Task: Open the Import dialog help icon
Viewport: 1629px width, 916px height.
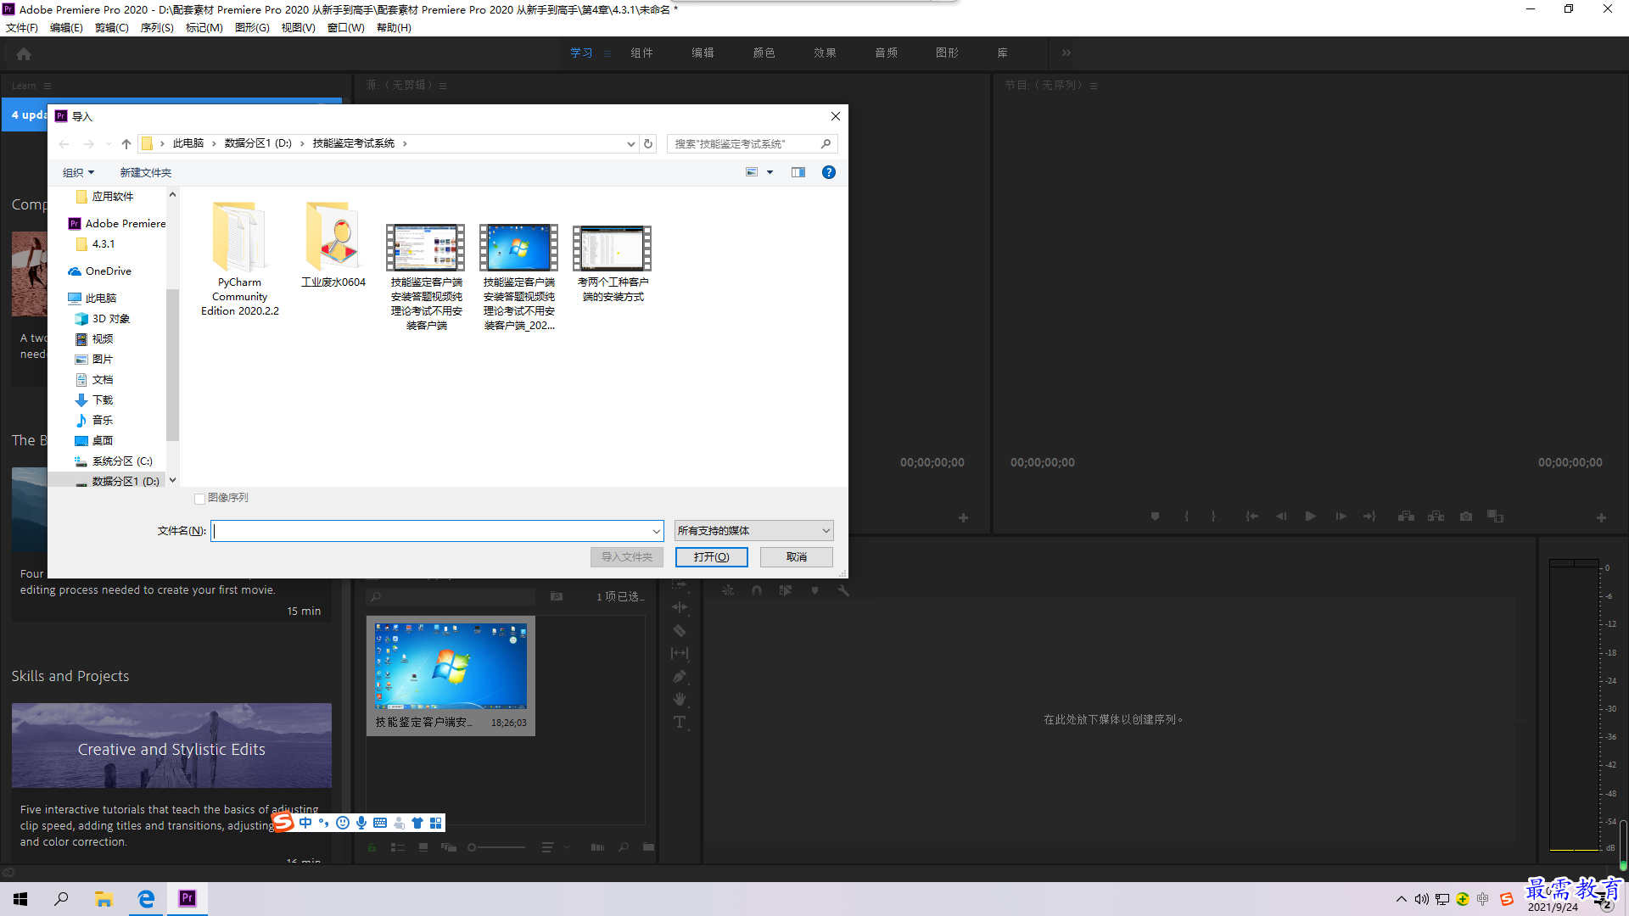Action: (x=829, y=172)
